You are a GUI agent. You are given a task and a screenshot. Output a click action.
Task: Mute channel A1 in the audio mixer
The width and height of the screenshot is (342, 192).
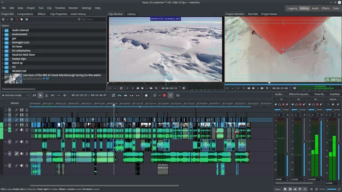[276, 104]
